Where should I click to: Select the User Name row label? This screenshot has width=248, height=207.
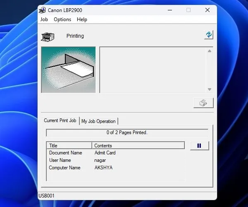pos(60,160)
